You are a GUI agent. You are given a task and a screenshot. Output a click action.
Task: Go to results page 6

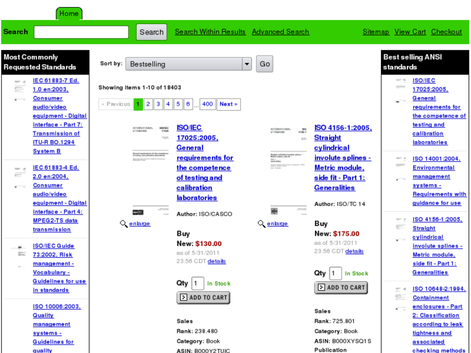(x=188, y=104)
